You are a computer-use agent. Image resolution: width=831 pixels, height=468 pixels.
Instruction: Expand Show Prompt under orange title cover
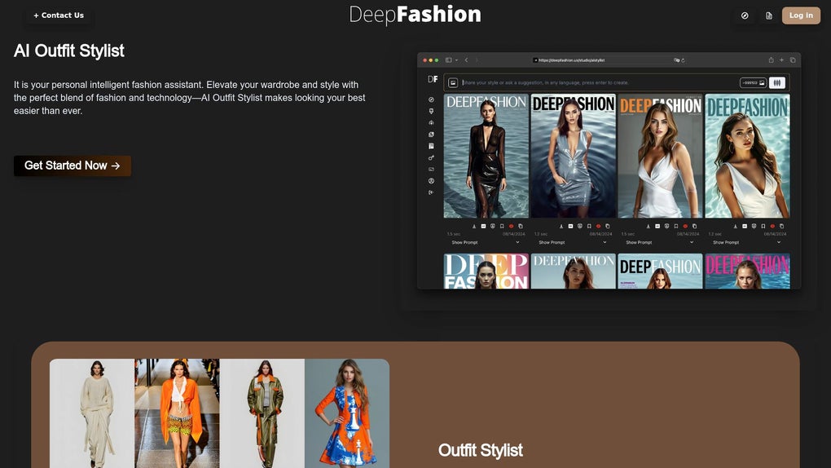pyautogui.click(x=660, y=242)
